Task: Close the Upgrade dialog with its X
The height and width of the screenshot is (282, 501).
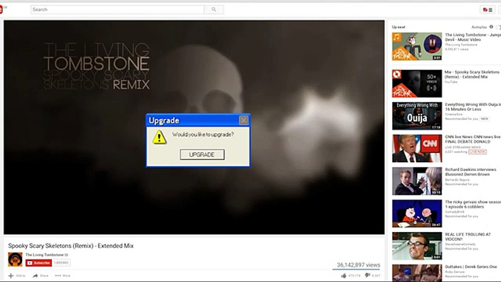Action: [243, 120]
